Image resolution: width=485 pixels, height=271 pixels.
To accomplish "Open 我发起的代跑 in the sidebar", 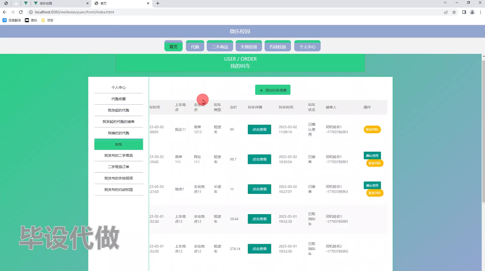I will (118, 110).
